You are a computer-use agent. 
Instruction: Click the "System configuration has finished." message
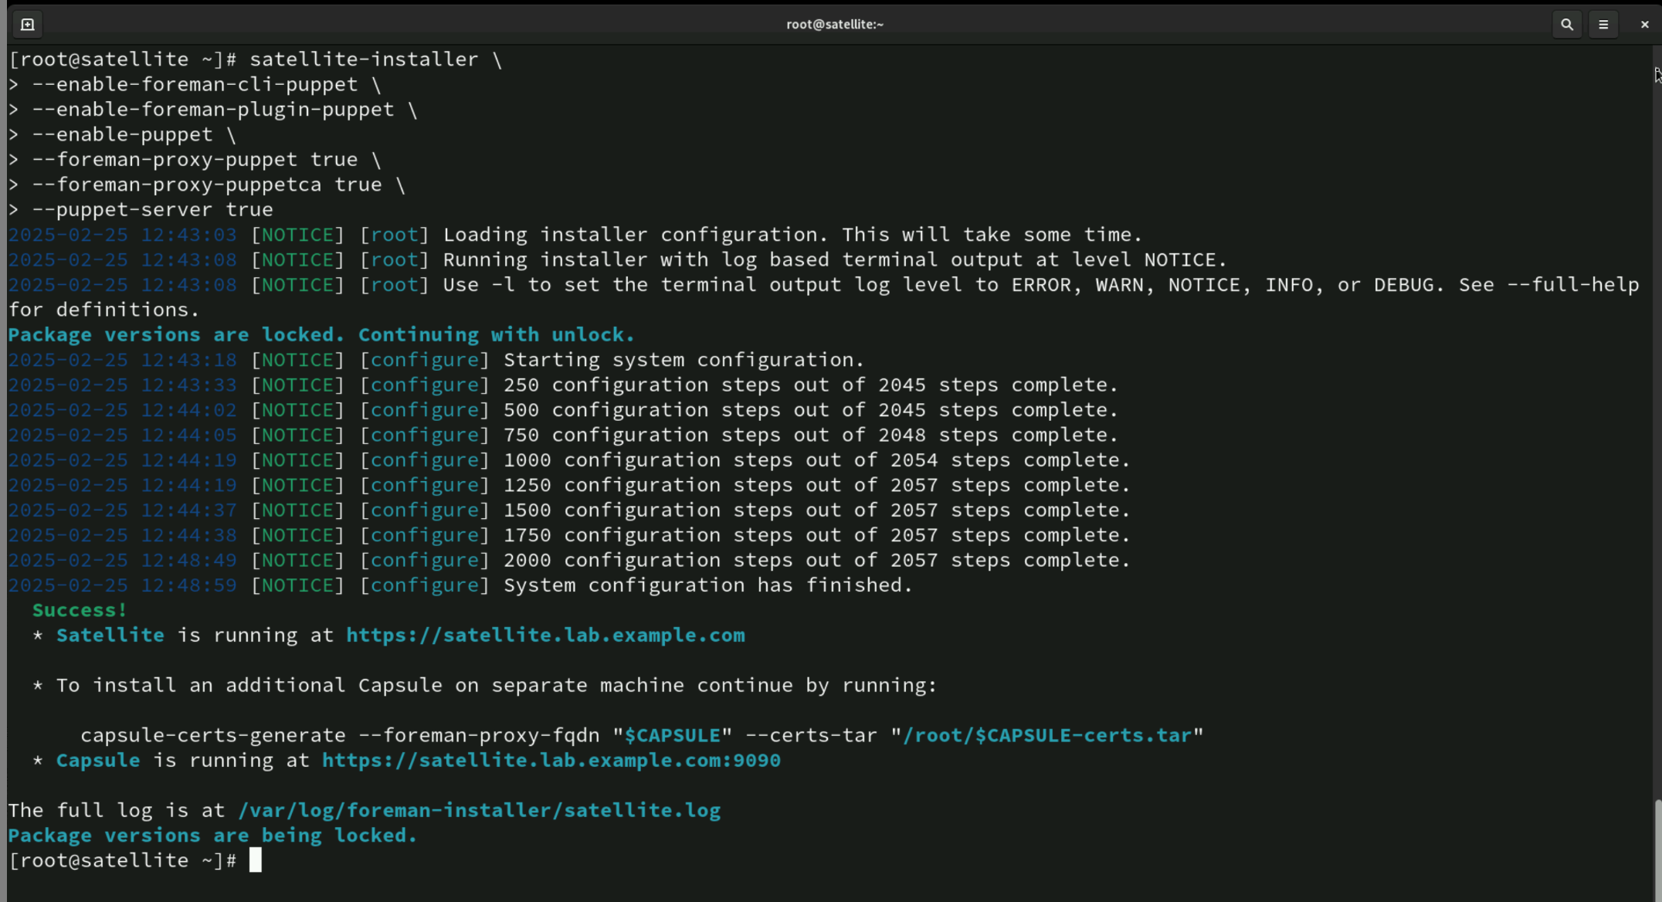(x=707, y=585)
